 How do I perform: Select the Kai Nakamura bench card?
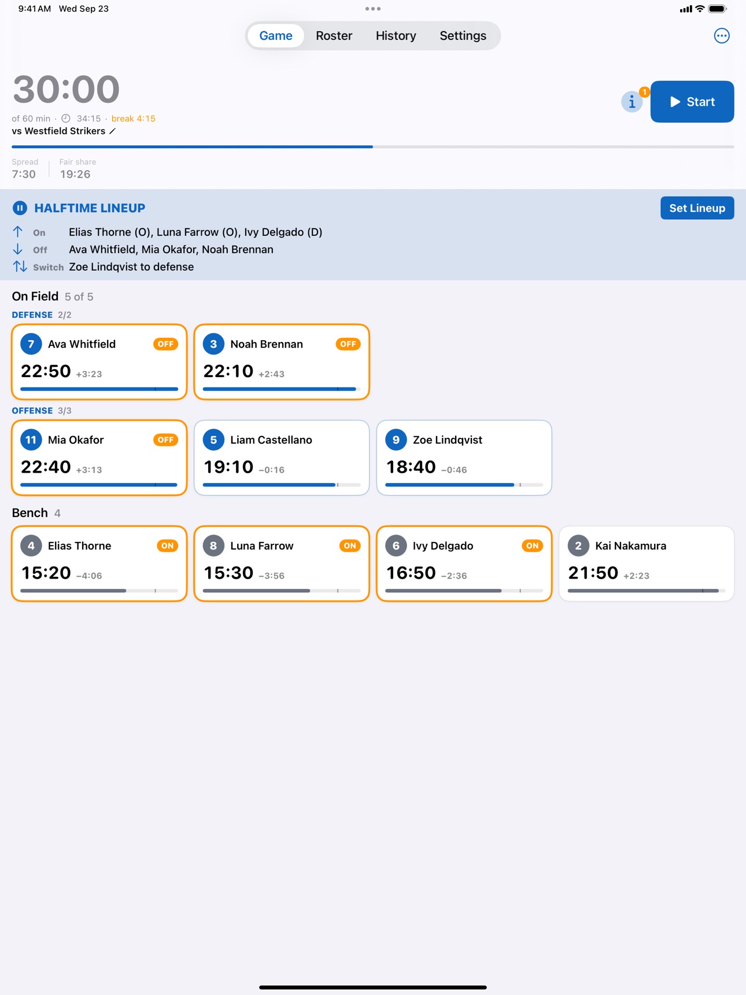pyautogui.click(x=647, y=563)
